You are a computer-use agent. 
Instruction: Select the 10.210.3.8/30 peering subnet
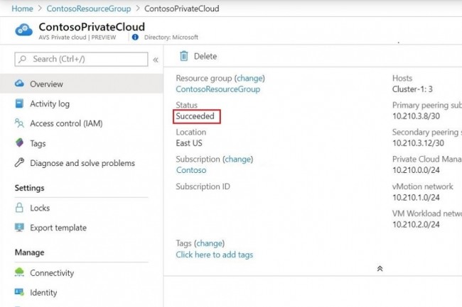[416, 116]
